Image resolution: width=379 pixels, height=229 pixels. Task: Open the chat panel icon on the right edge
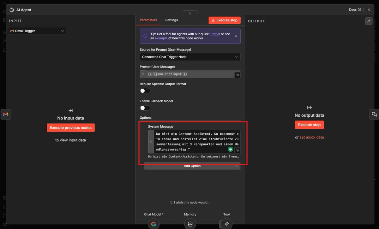click(x=374, y=114)
